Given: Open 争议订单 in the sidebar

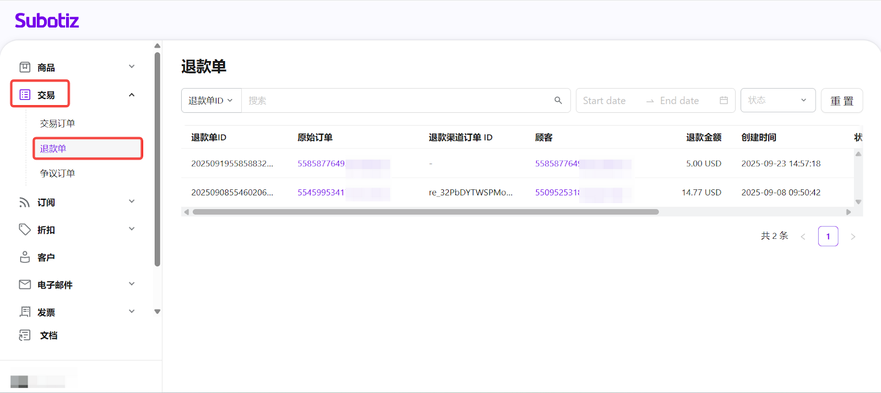Looking at the screenshot, I should tap(57, 173).
